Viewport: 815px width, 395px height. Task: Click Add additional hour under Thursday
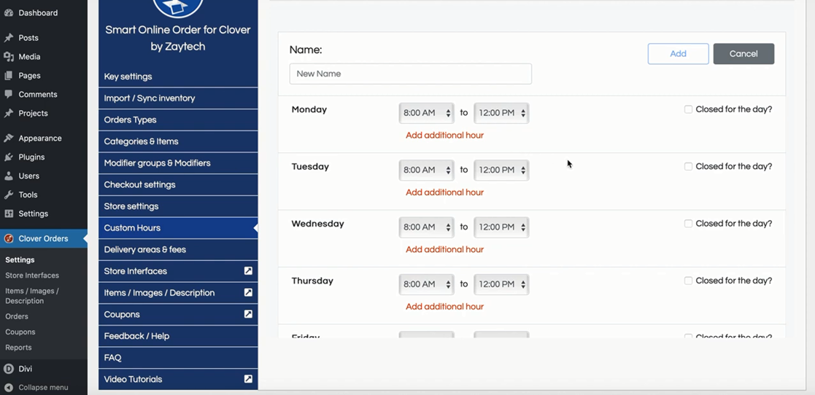click(x=444, y=307)
